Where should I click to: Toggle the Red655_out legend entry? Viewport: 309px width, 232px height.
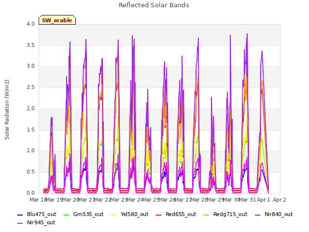[x=176, y=214]
